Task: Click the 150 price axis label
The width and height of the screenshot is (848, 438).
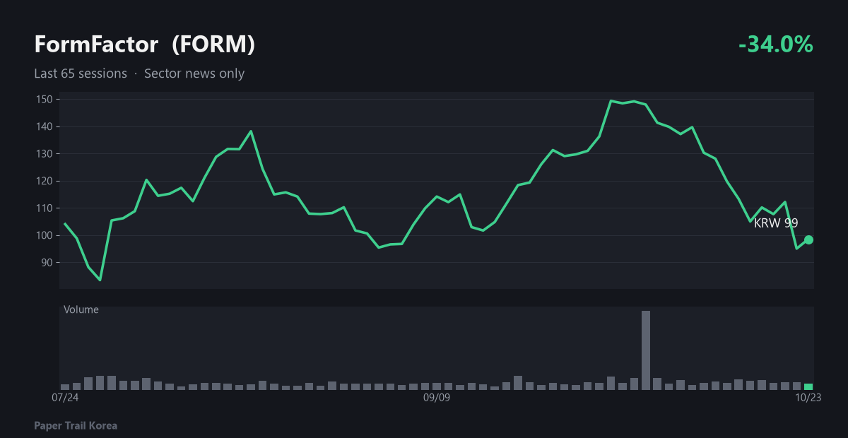Action: point(44,99)
